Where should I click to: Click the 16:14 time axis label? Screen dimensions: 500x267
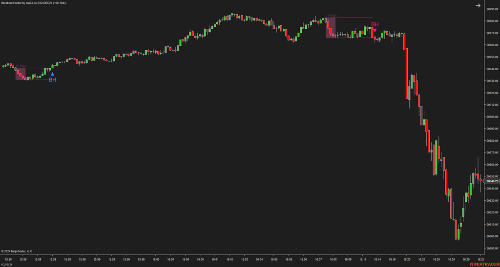[x=377, y=259]
